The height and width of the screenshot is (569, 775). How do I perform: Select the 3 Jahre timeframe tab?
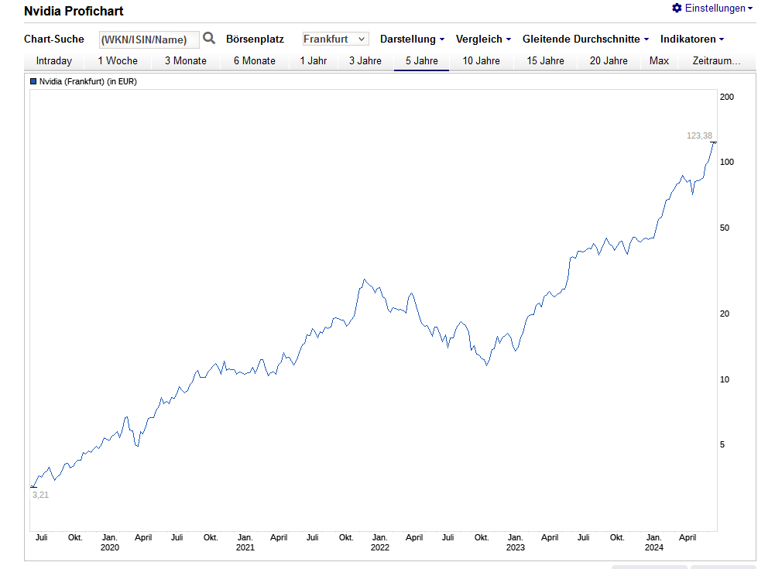[x=365, y=61]
